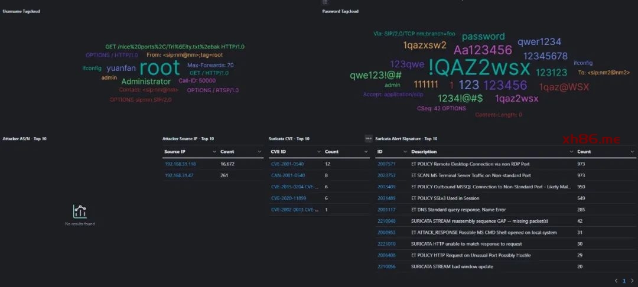
Task: Open the panel options ellipsis beside Suricata Alert Signature
Action: point(369,139)
